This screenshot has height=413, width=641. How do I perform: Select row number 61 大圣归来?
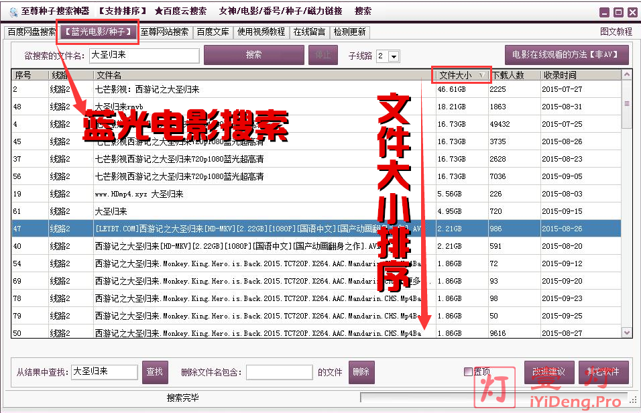point(316,211)
